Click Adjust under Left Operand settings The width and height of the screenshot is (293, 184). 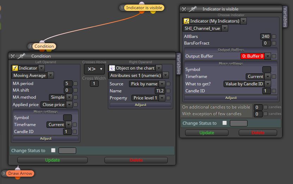(45, 139)
